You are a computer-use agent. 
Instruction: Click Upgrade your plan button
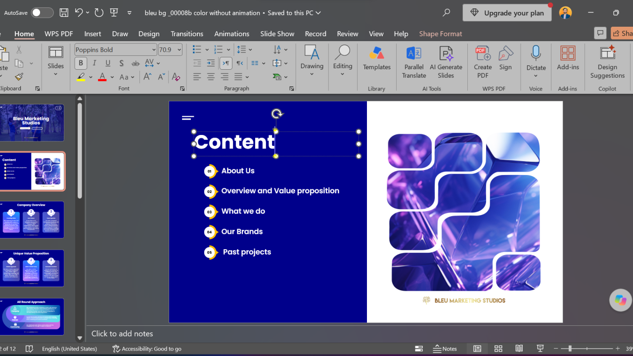[507, 13]
